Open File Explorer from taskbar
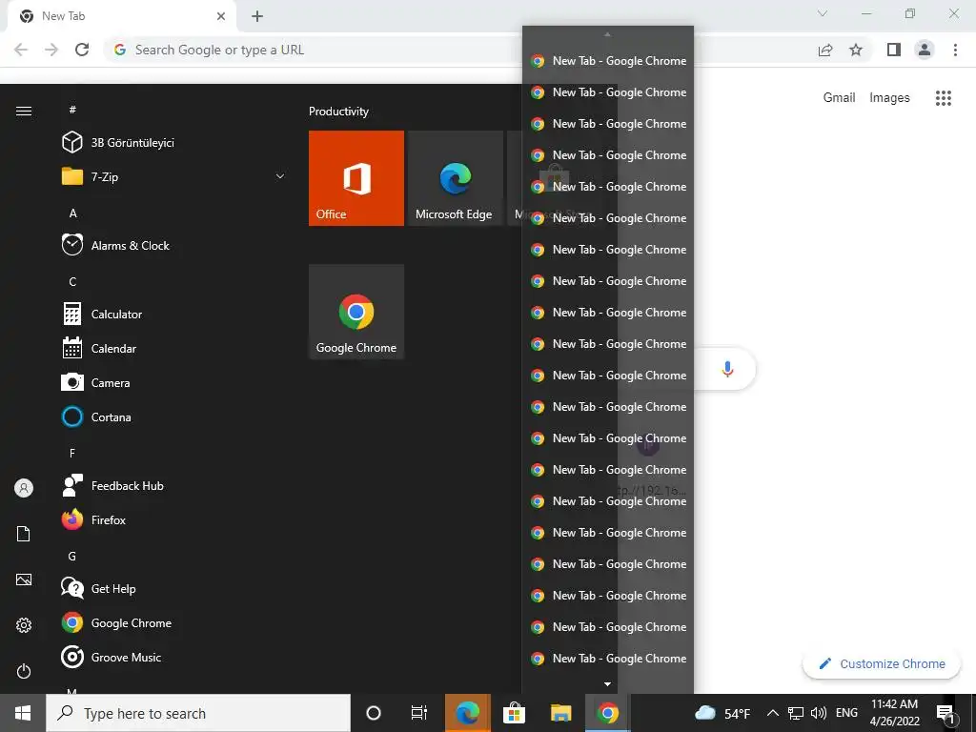976x732 pixels. coord(560,713)
